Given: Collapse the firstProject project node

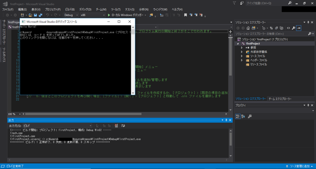Looking at the screenshot, I should point(238,44).
